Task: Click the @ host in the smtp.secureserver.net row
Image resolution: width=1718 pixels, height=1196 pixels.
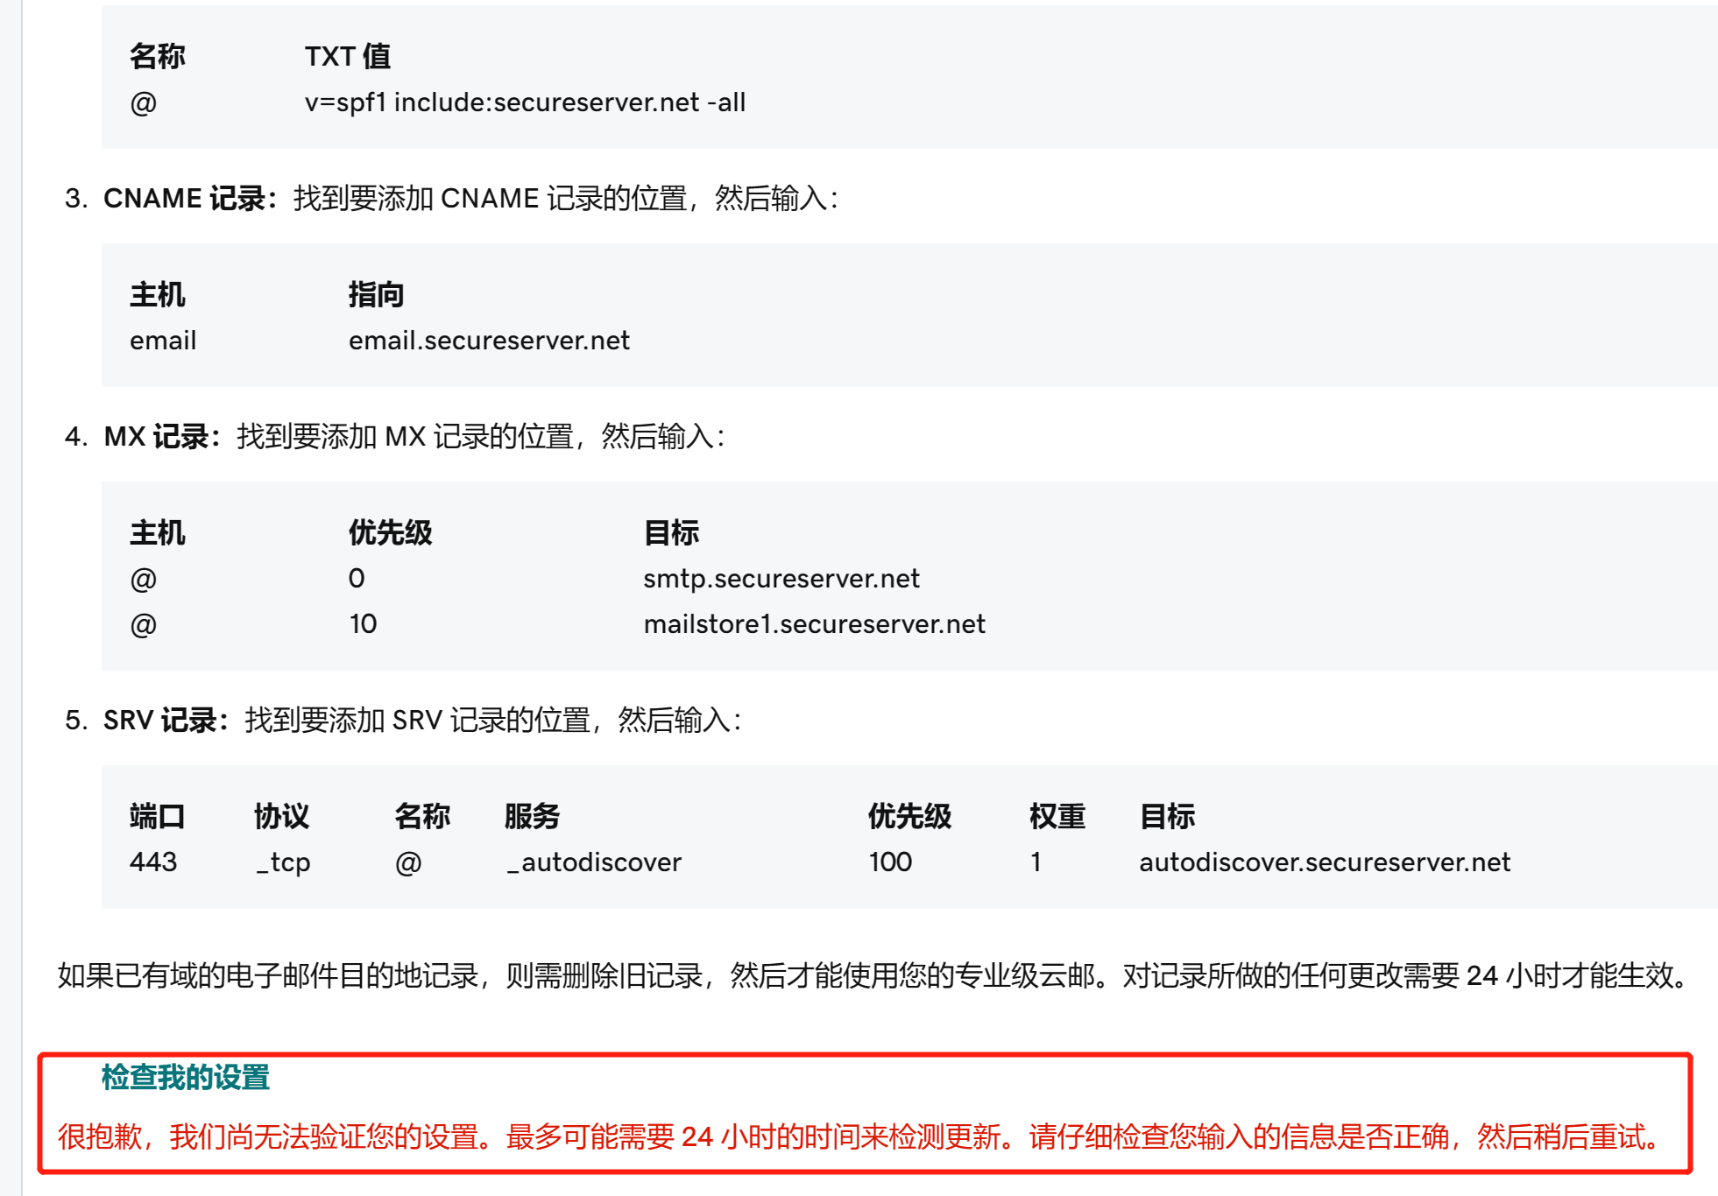Action: point(144,580)
